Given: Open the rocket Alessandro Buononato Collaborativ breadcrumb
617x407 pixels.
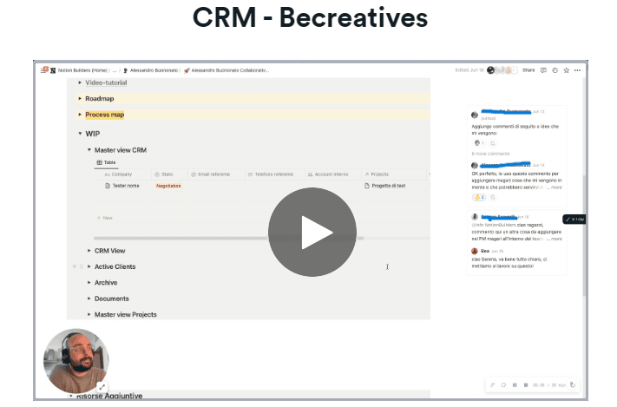Looking at the screenshot, I should [226, 70].
